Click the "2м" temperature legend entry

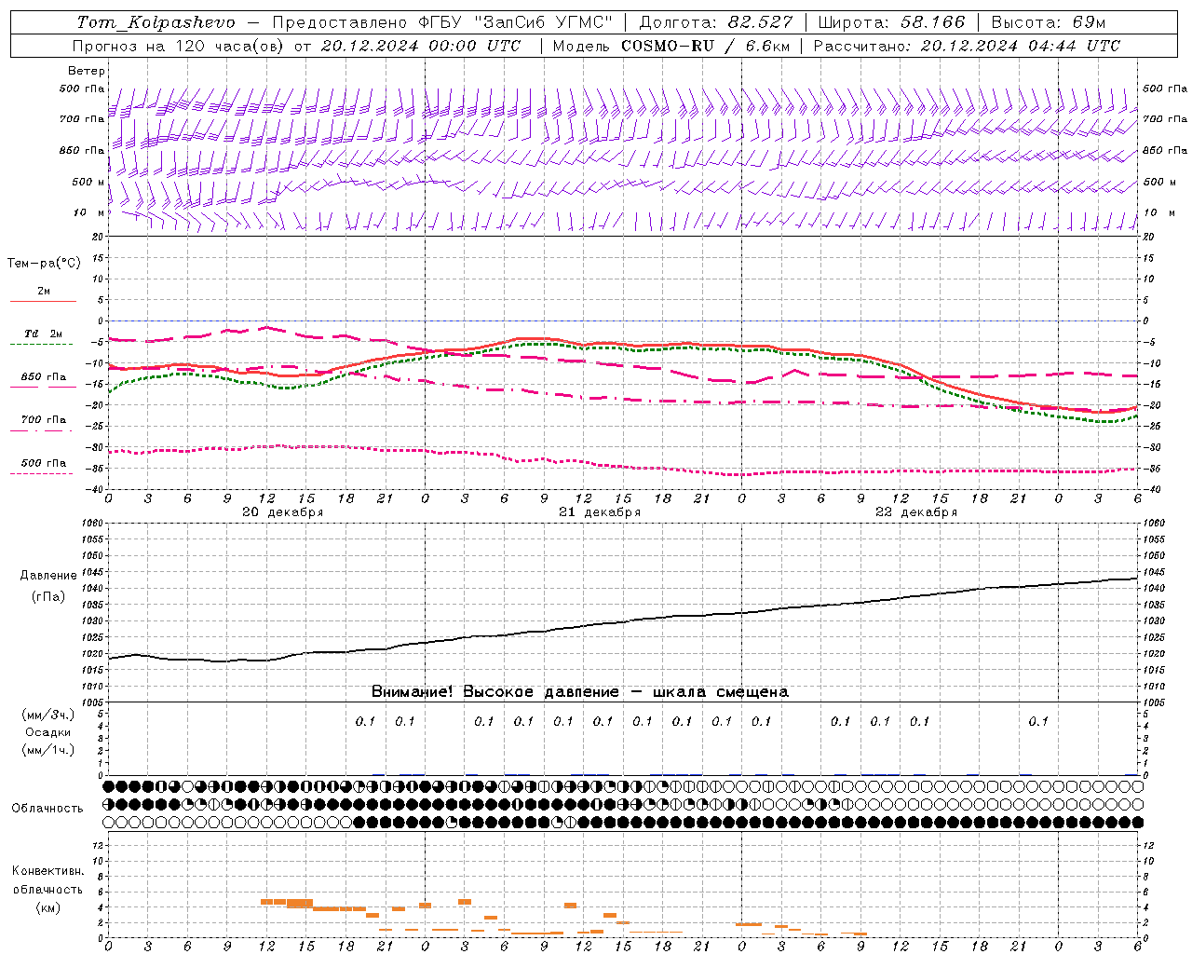[43, 292]
